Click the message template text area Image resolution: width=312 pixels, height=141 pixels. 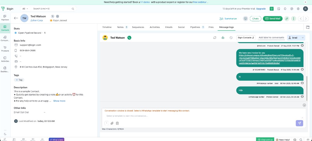[204, 116]
